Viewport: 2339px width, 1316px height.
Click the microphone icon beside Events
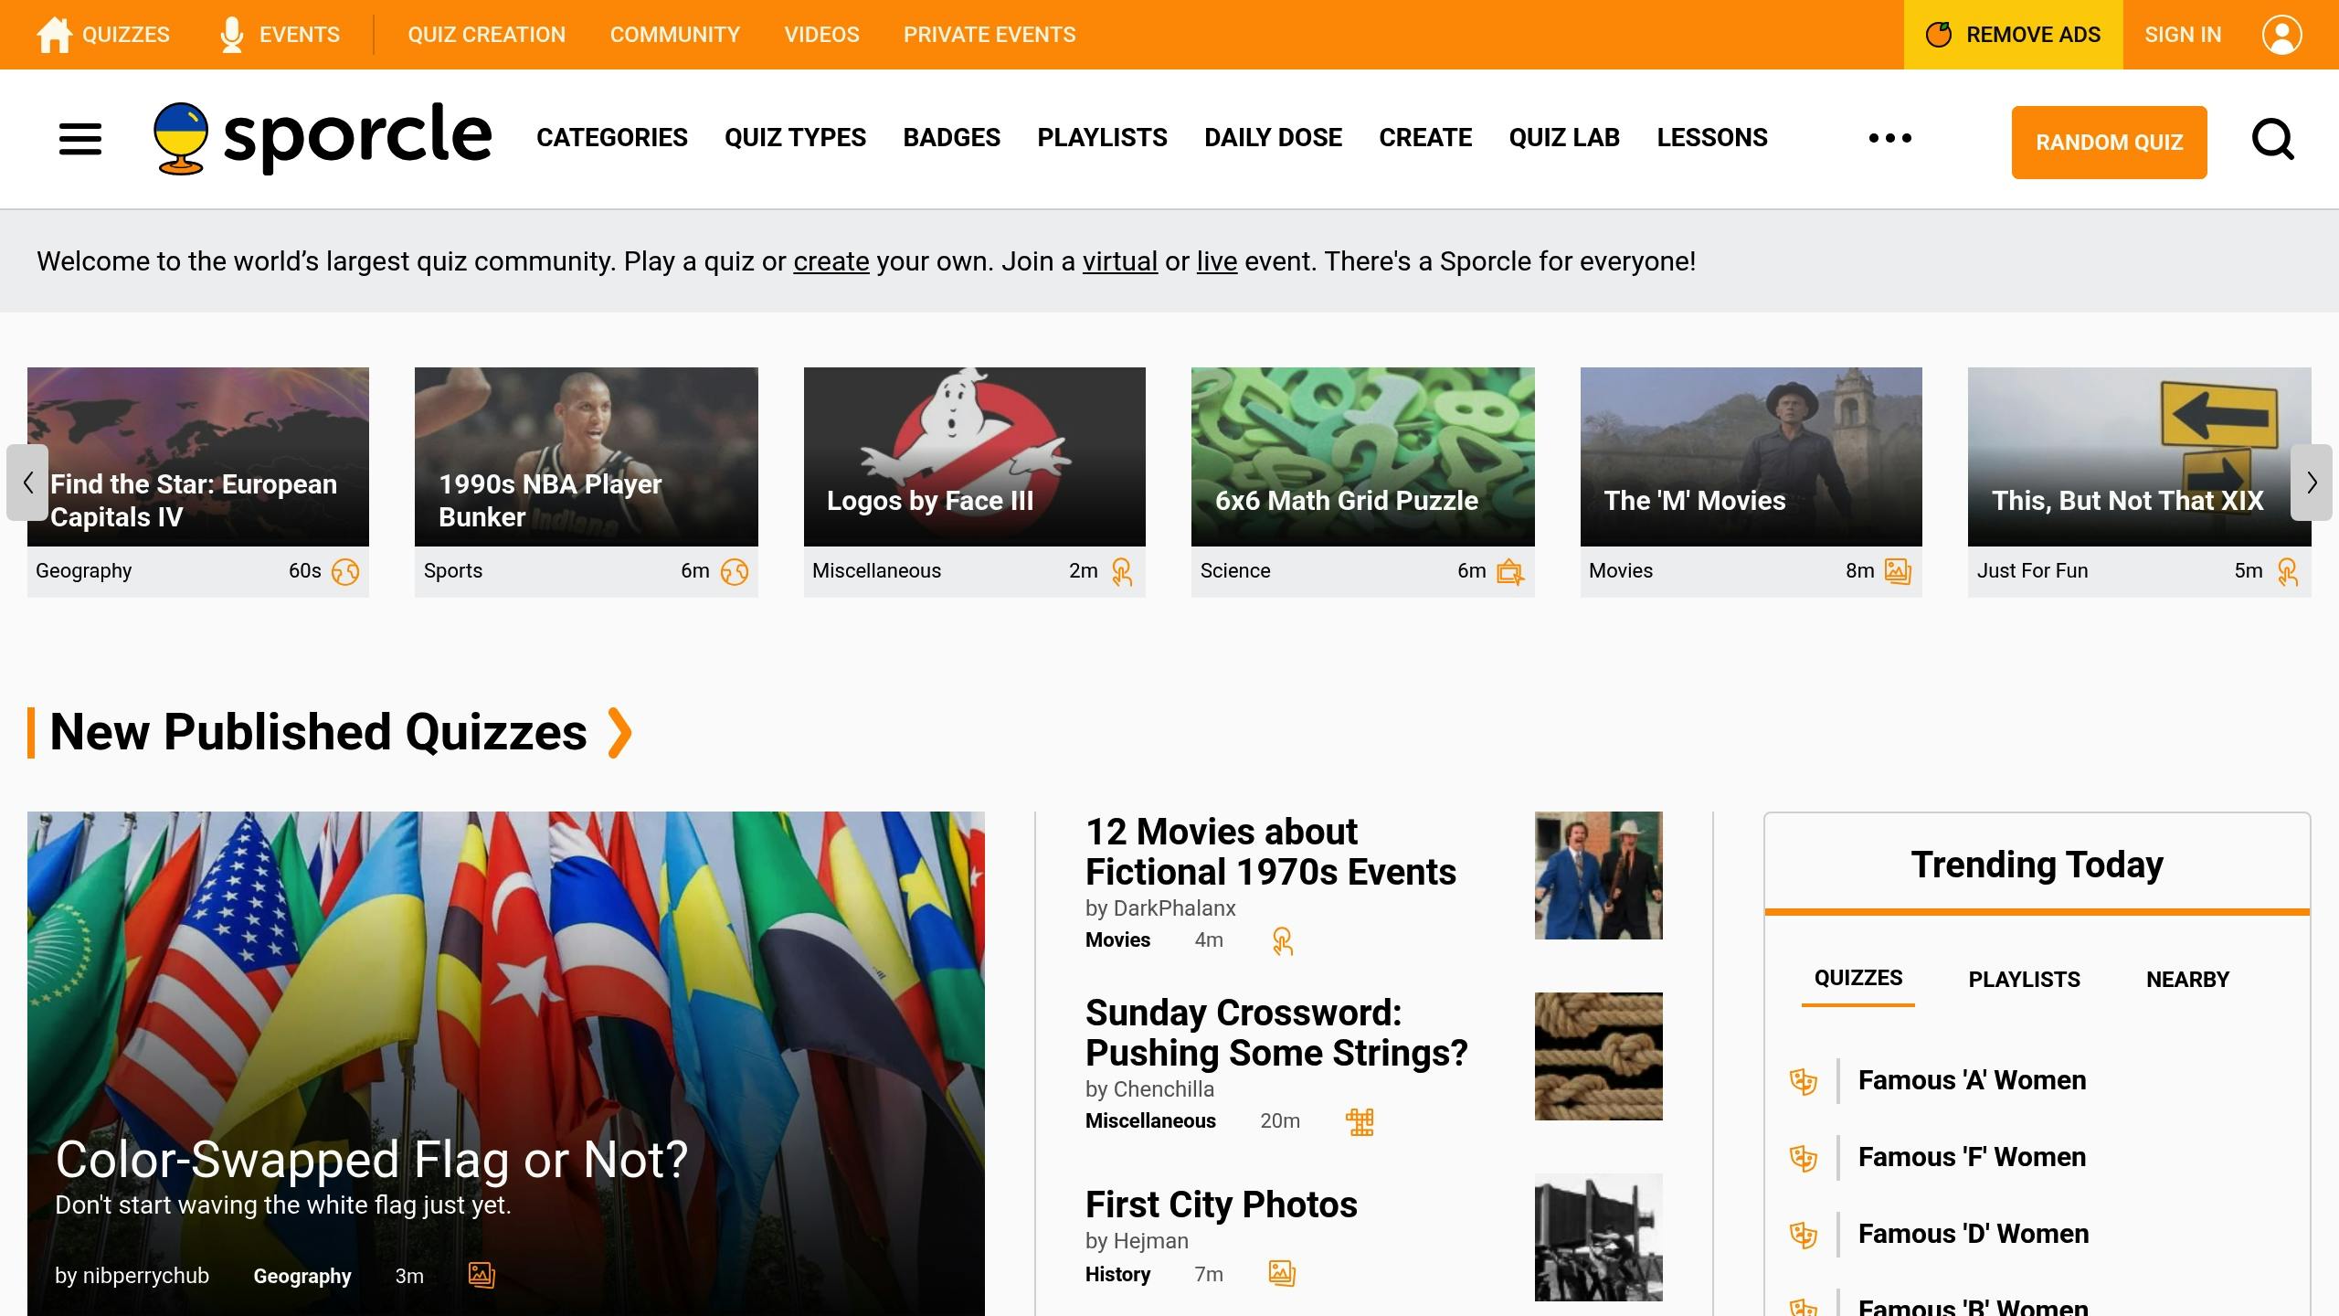click(x=232, y=35)
